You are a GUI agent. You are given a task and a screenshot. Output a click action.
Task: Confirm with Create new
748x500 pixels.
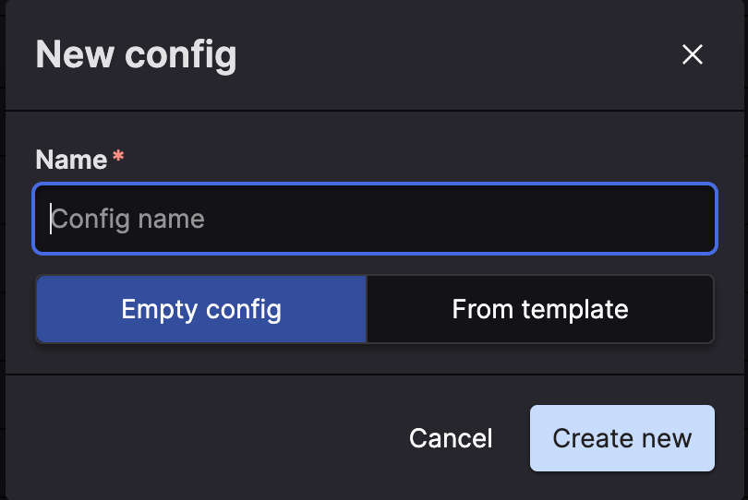point(621,438)
